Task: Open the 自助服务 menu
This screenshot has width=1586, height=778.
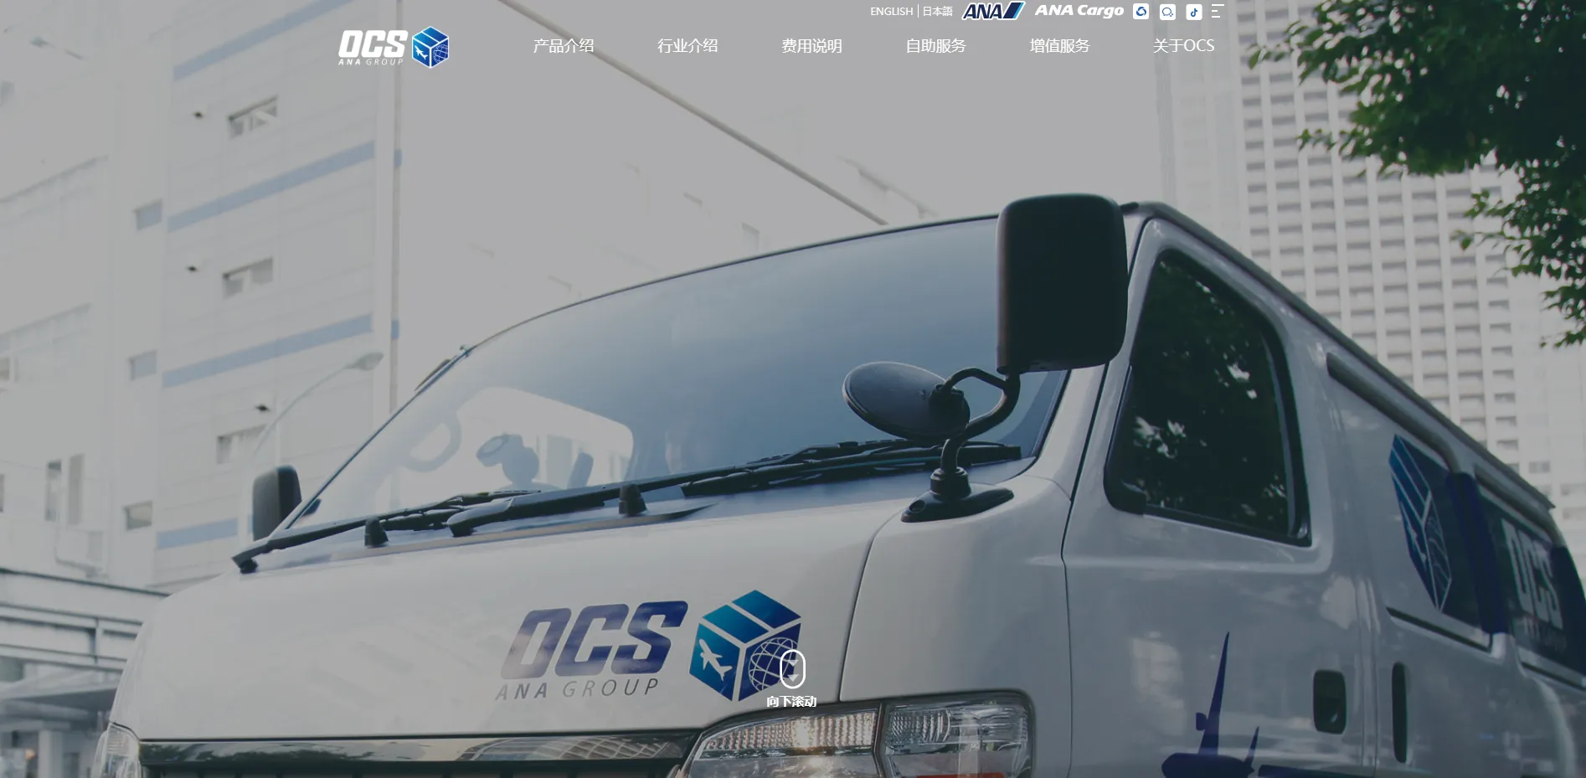Action: (x=935, y=46)
